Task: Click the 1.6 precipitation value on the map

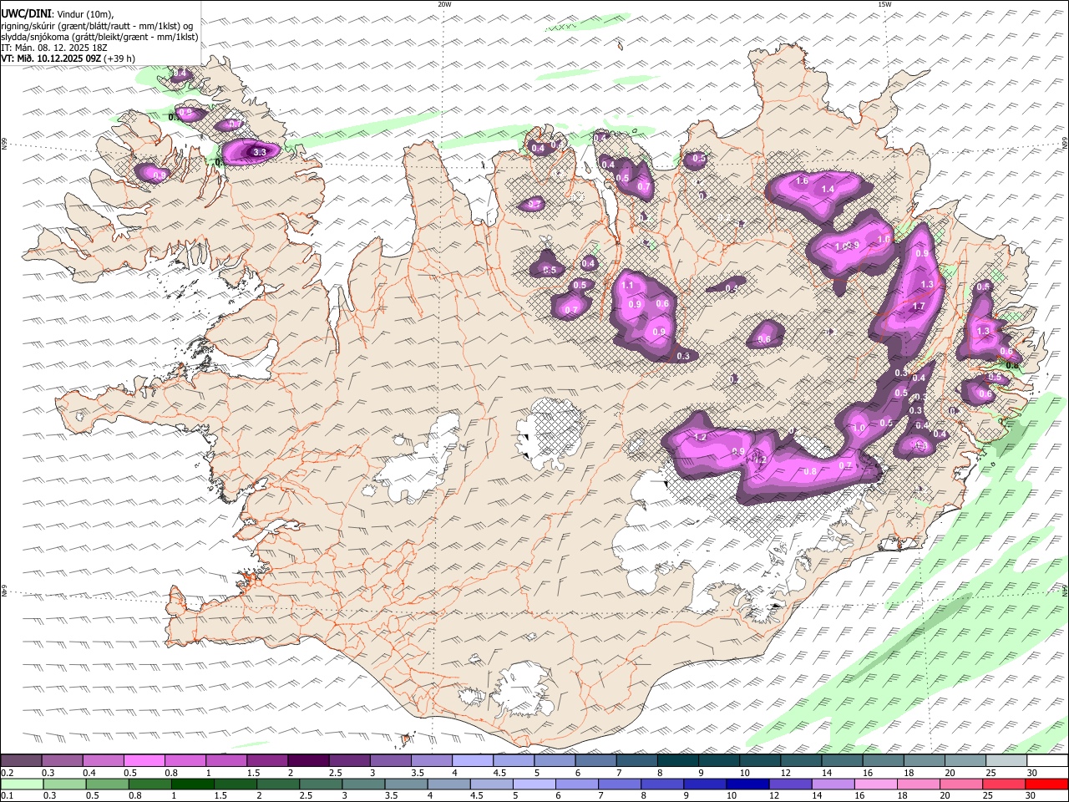Action: coord(802,180)
